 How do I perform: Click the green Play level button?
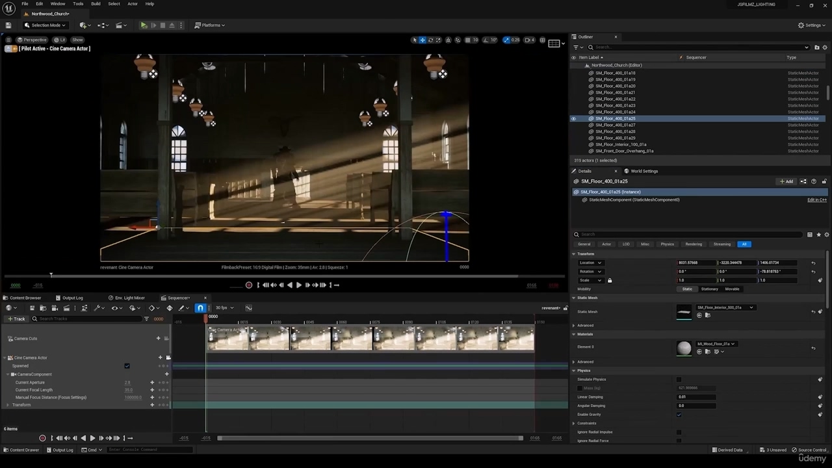pyautogui.click(x=144, y=25)
